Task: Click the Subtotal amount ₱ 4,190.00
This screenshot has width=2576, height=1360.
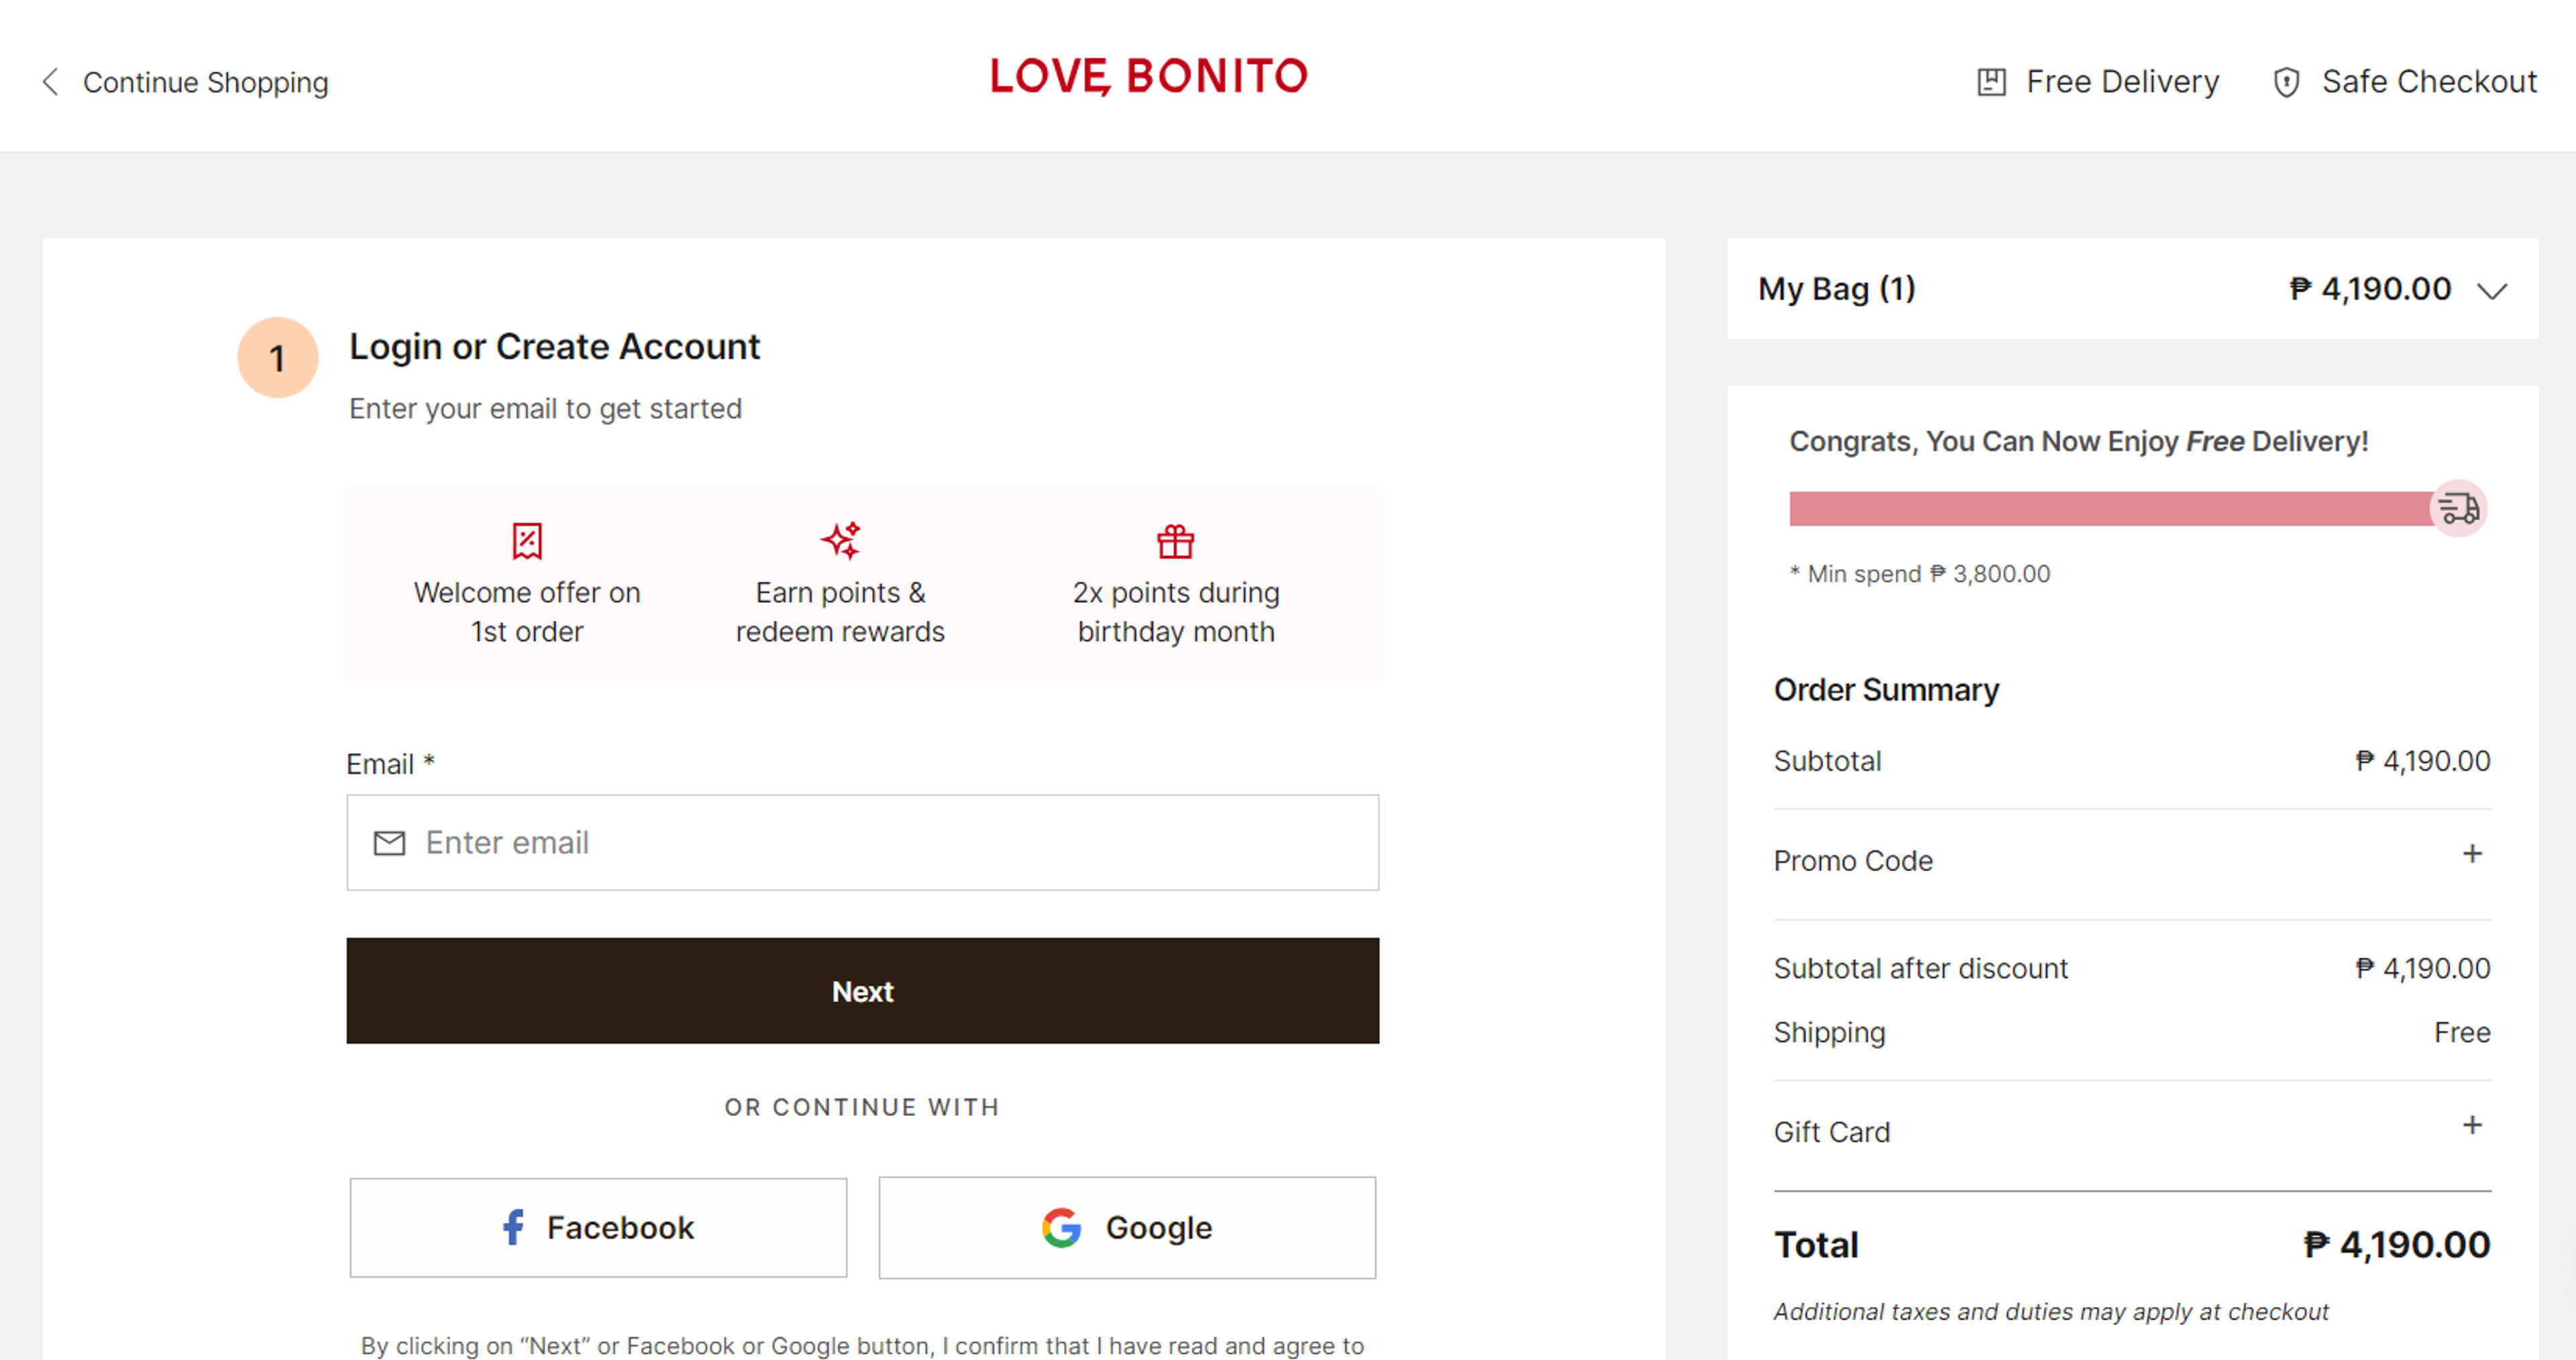Action: pyautogui.click(x=2422, y=761)
